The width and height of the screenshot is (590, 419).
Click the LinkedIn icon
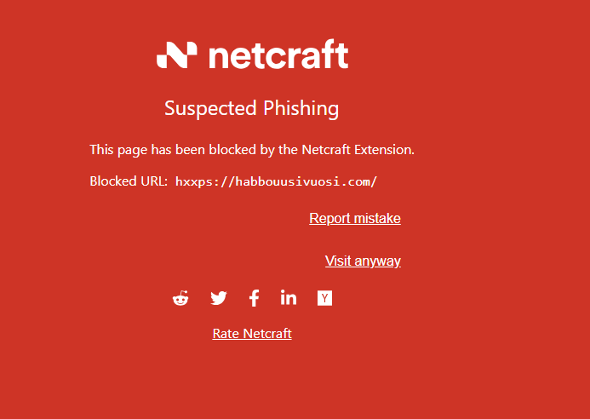289,297
